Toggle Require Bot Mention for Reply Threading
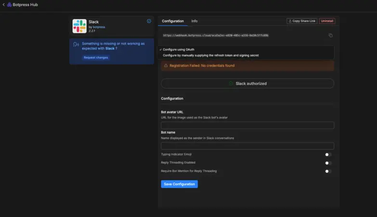This screenshot has height=217, width=377. click(x=328, y=171)
